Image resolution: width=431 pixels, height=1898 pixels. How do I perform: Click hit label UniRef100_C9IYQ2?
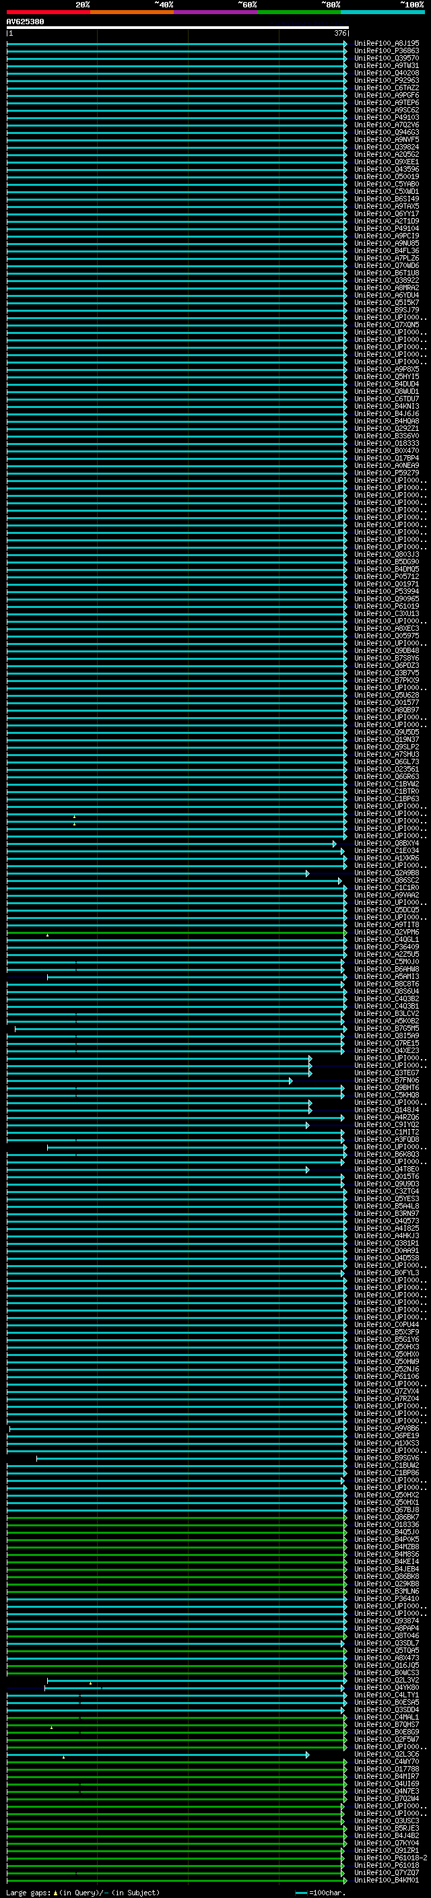click(x=387, y=1125)
